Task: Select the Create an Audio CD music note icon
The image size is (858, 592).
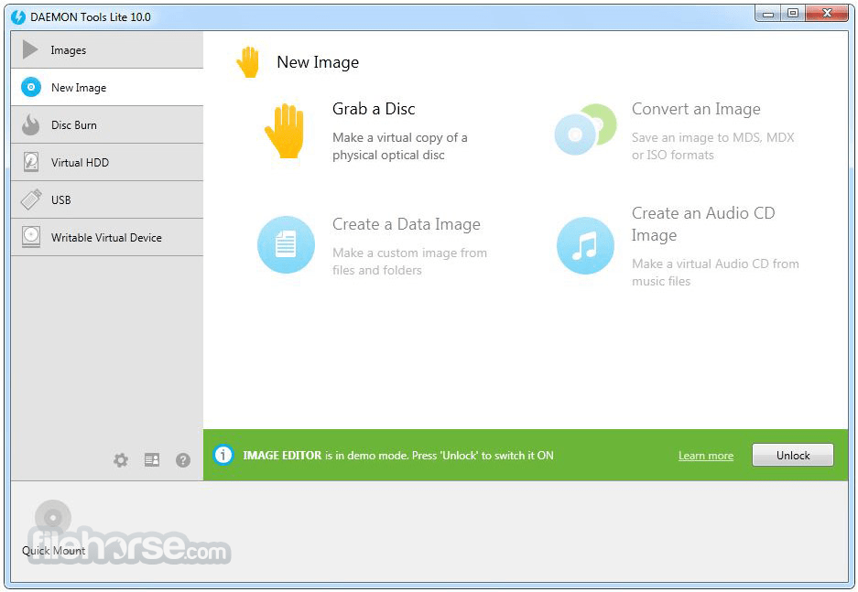Action: (585, 245)
